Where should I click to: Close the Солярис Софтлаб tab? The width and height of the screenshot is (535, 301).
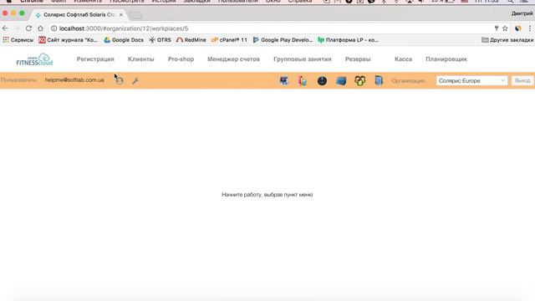[x=121, y=15]
